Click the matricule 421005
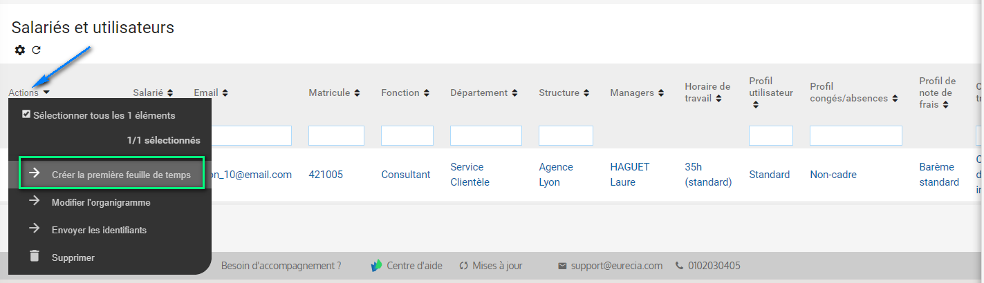Viewport: 984px width, 283px height. (x=325, y=175)
